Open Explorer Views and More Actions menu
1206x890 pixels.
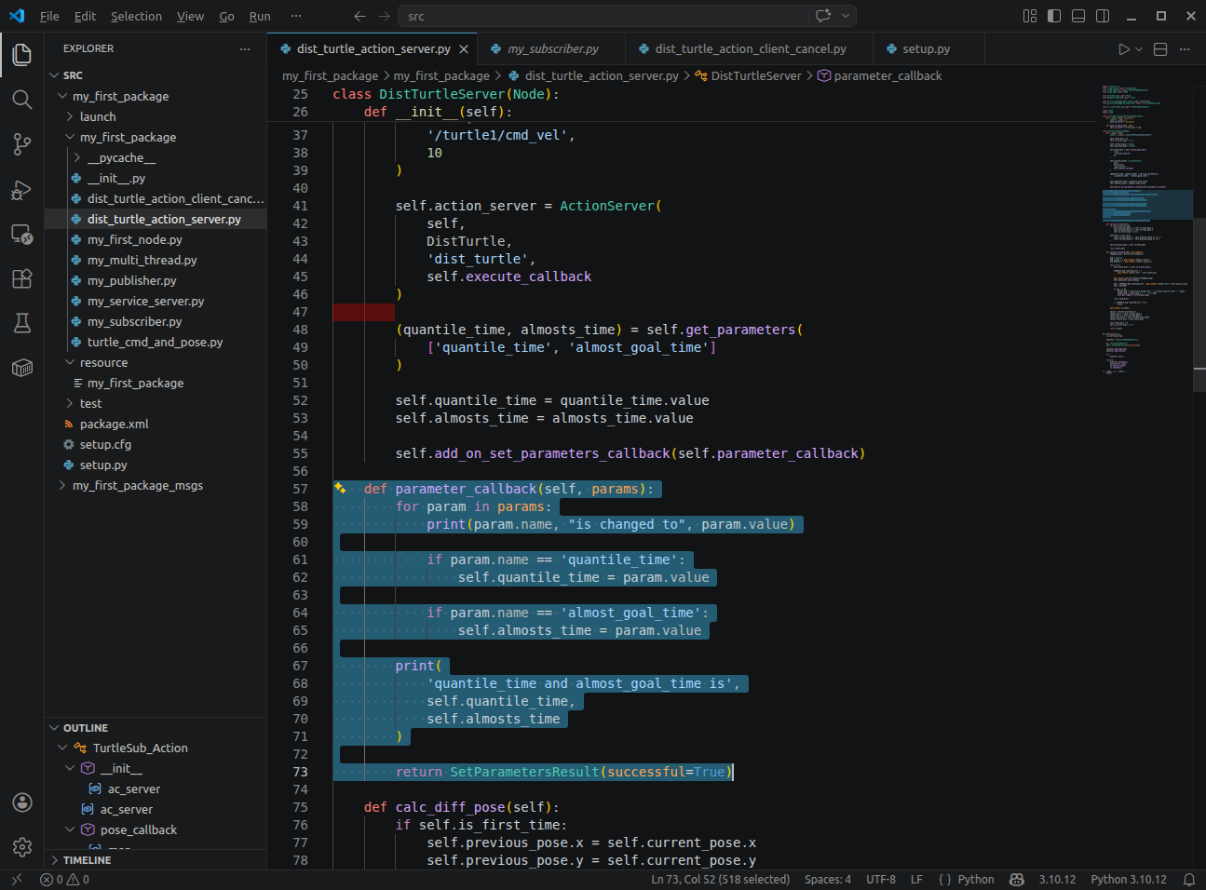[245, 49]
